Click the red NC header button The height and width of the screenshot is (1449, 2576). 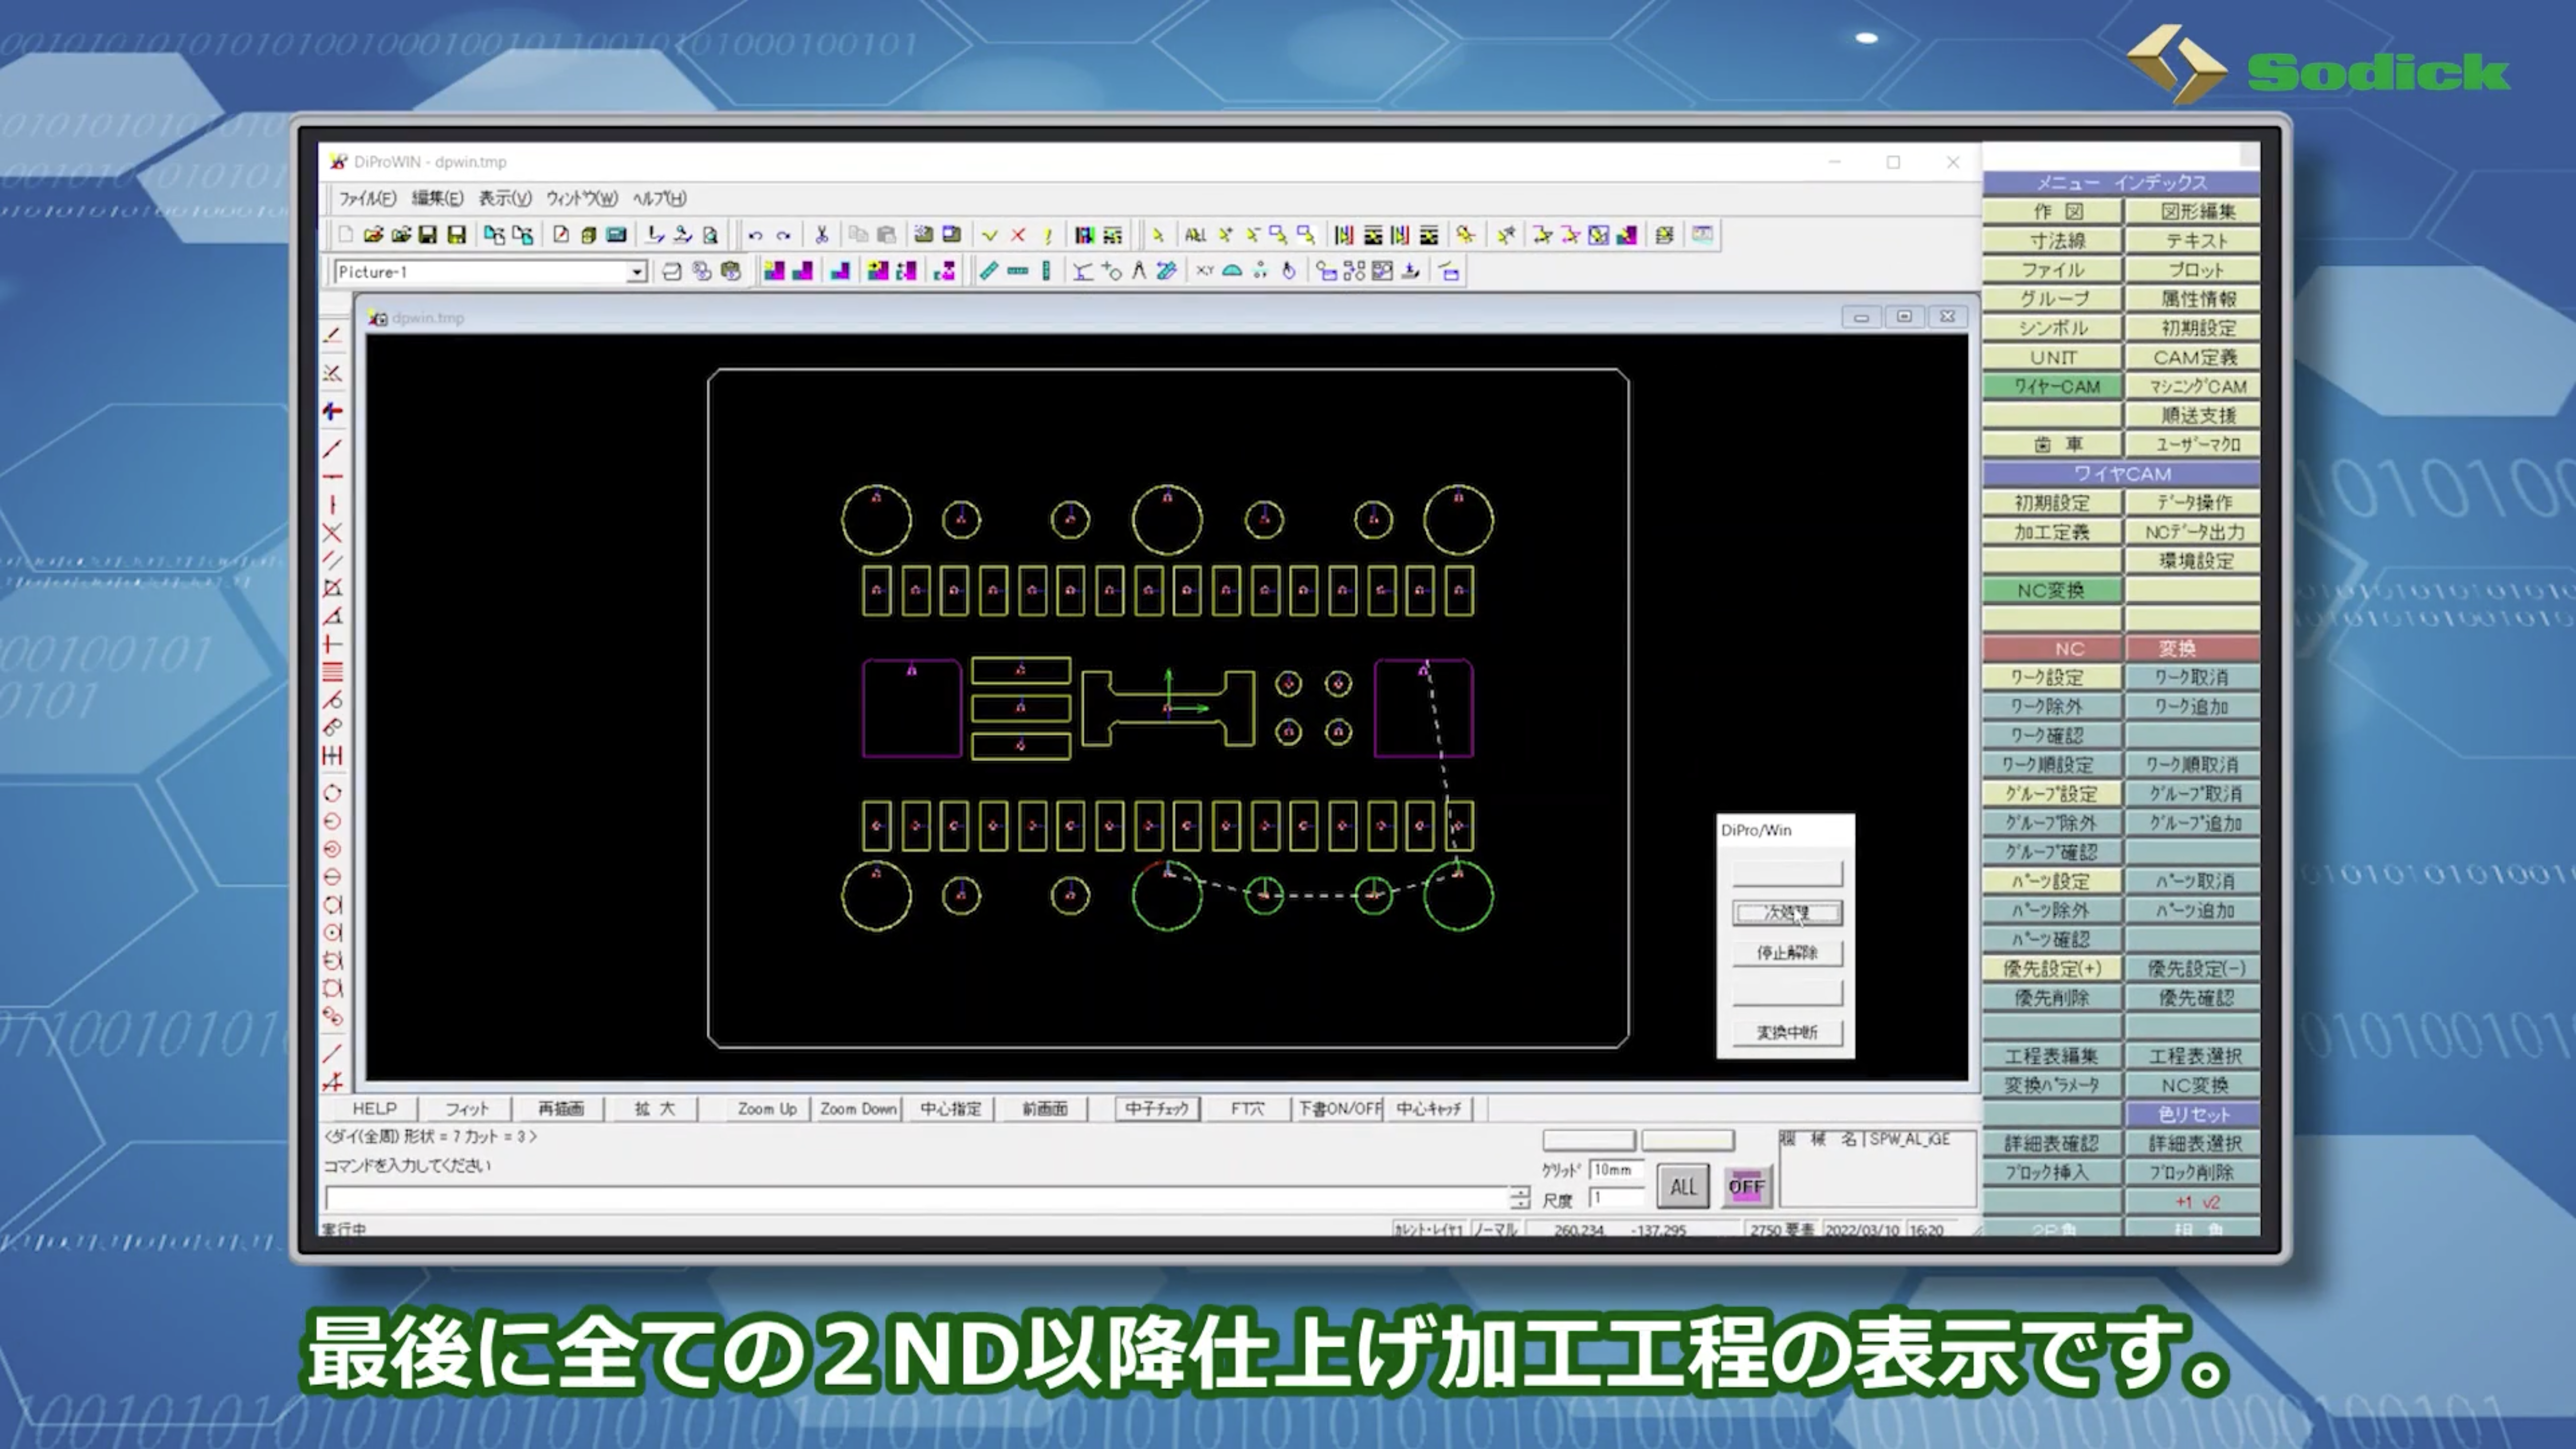(2052, 648)
